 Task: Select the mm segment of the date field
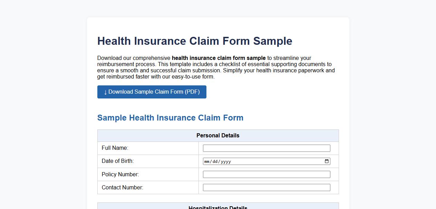pyautogui.click(x=207, y=161)
